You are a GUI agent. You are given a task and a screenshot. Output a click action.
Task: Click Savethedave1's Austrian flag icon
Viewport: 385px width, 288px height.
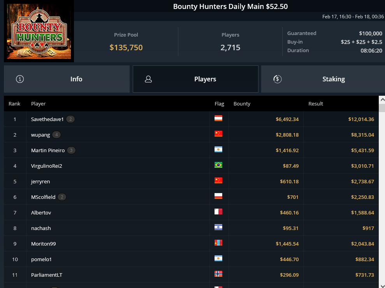tap(218, 118)
